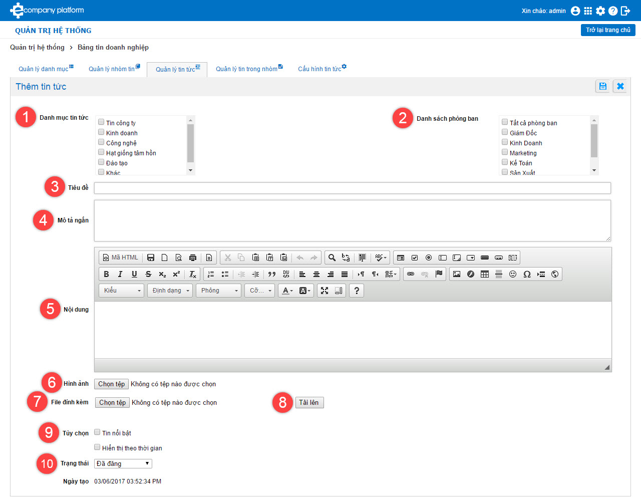Check the Đào tạo category
The height and width of the screenshot is (501, 641).
click(101, 162)
